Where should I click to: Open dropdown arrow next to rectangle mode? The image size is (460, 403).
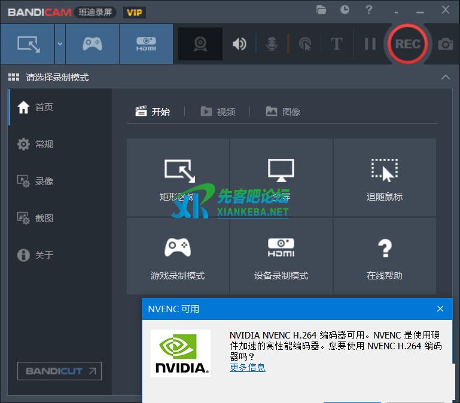[60, 44]
